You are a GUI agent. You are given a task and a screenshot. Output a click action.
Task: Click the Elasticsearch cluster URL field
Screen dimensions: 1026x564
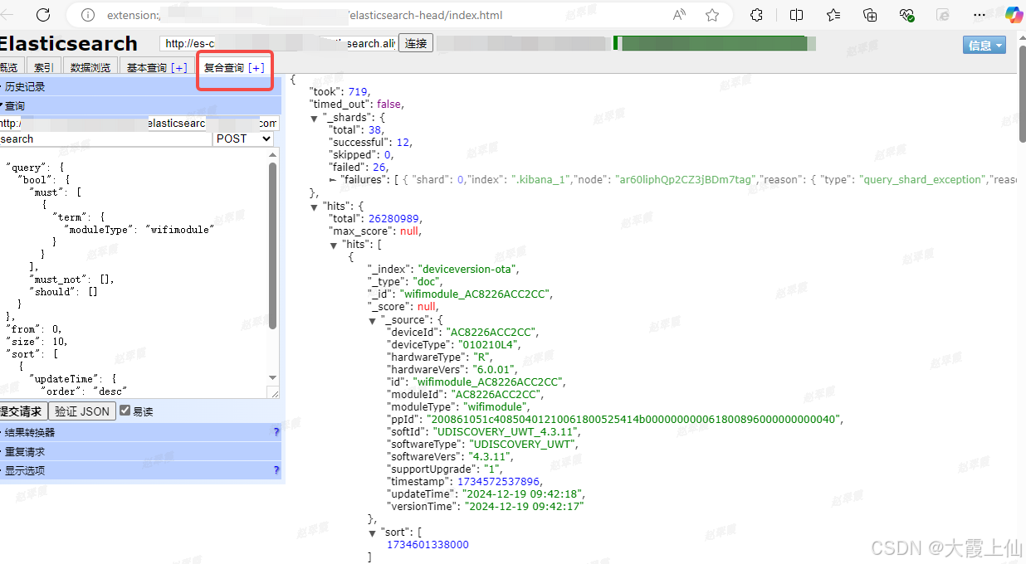(x=278, y=43)
